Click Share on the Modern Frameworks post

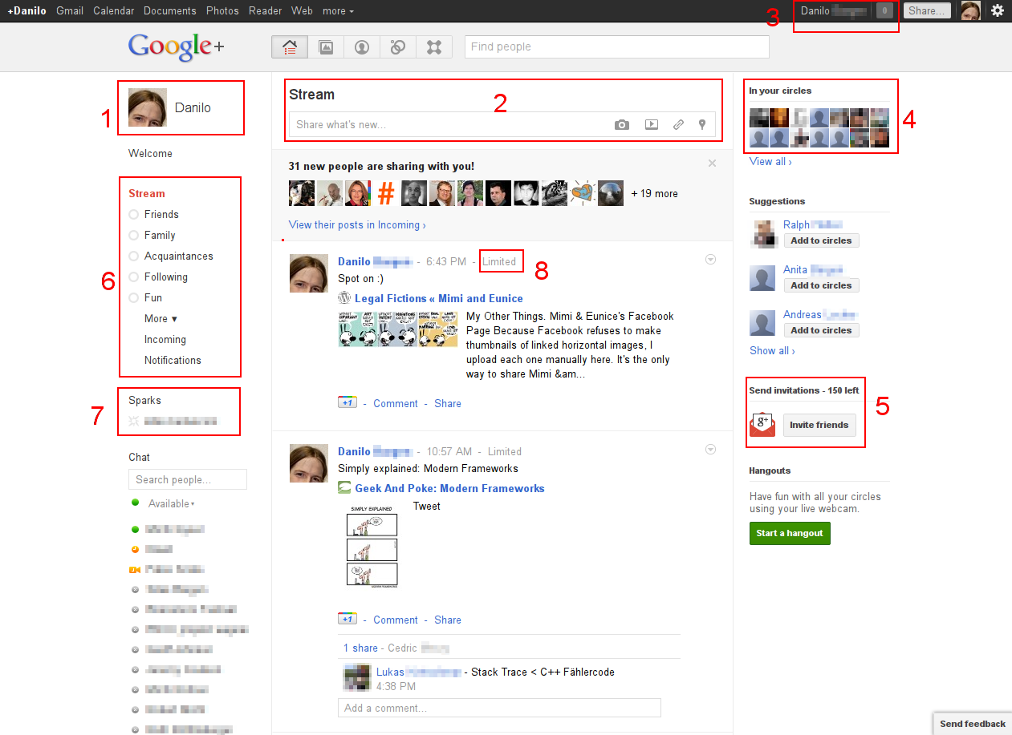(x=448, y=620)
